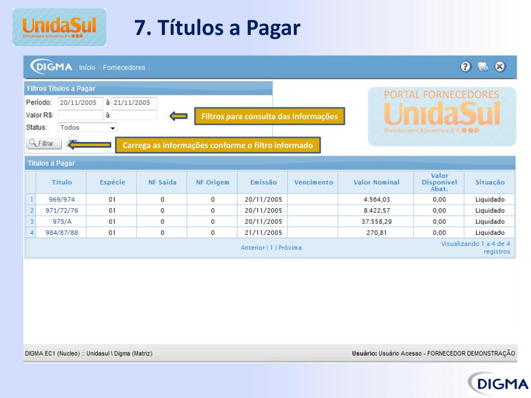Click emission date 21/11/2005 in row 4

[x=263, y=233]
